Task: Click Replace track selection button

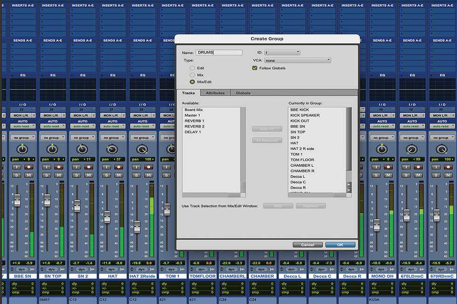Action: (311, 206)
